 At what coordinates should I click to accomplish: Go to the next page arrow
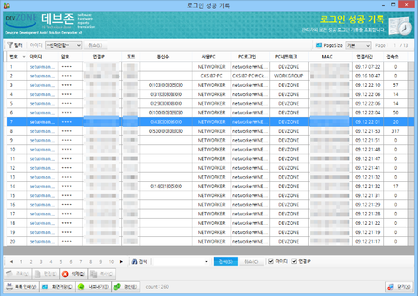(121, 262)
